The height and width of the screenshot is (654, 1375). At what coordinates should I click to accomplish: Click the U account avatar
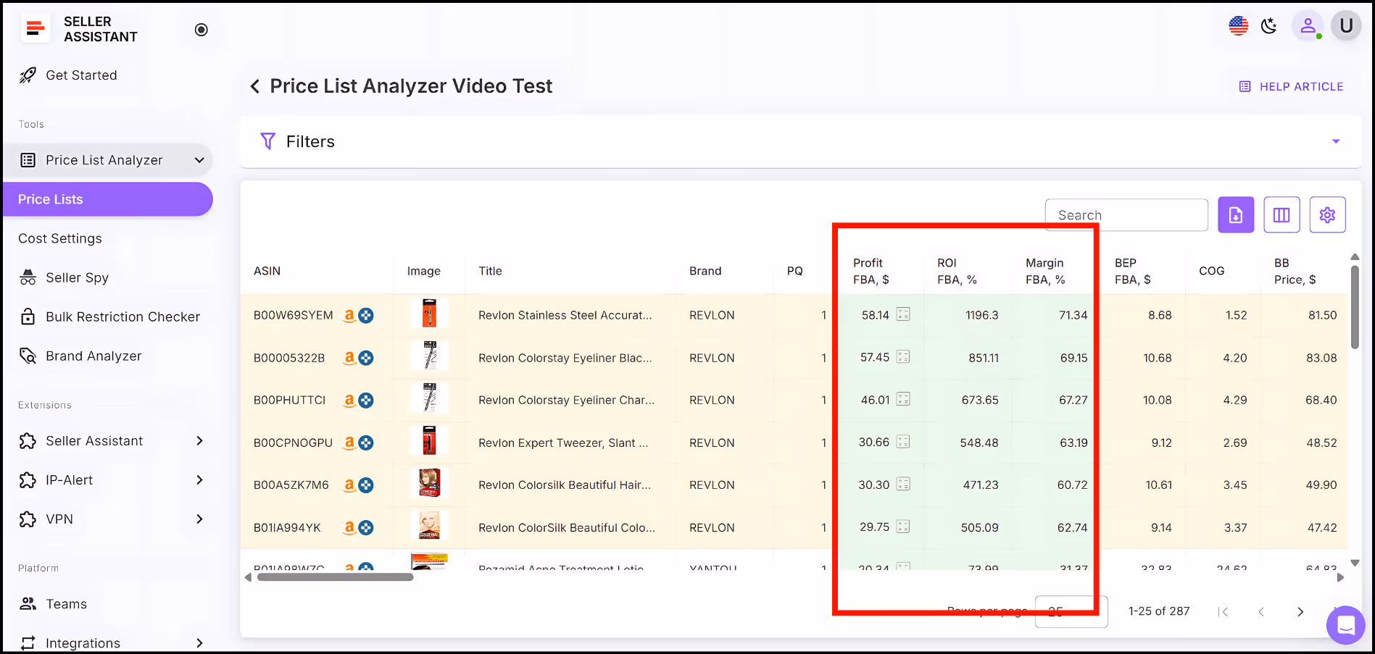click(x=1346, y=26)
